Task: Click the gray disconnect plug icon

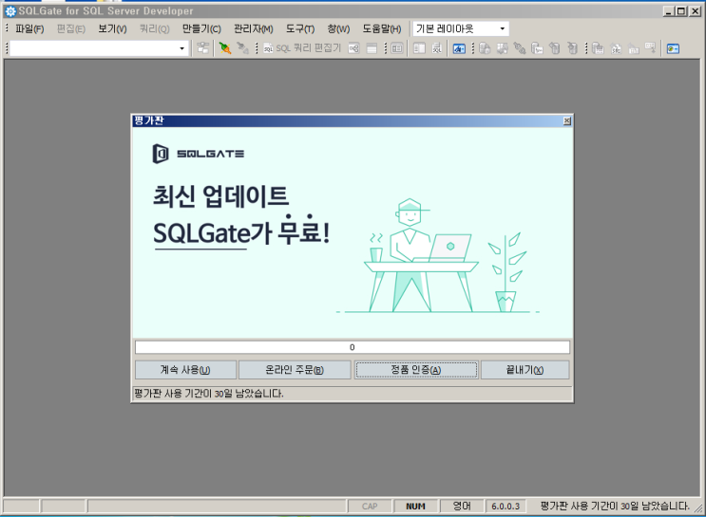Action: coord(242,48)
